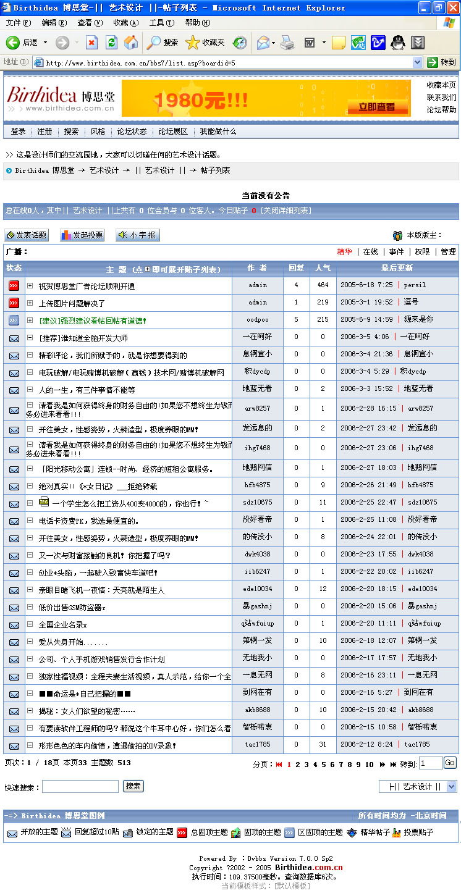Open the Back button history dropdown arrow
Screen dimensions: 461x893
pos(45,43)
